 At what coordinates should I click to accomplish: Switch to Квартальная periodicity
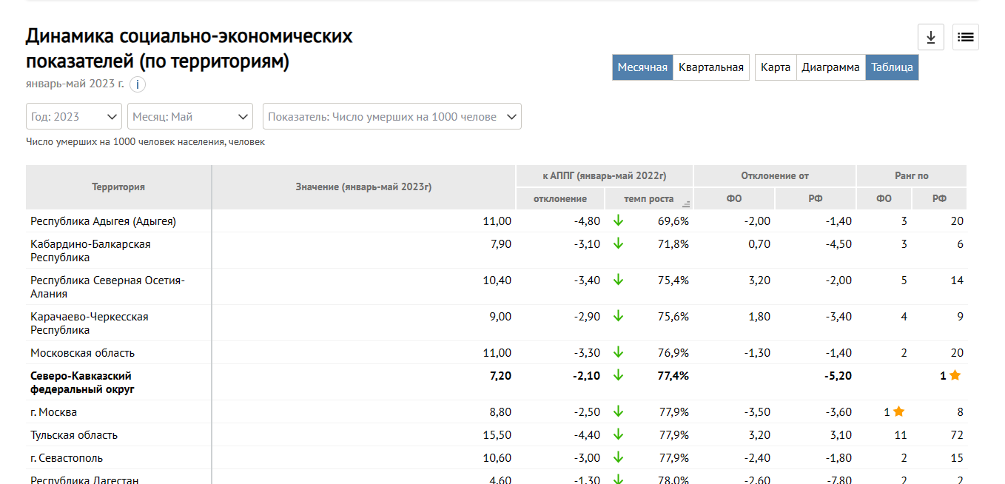click(x=710, y=67)
